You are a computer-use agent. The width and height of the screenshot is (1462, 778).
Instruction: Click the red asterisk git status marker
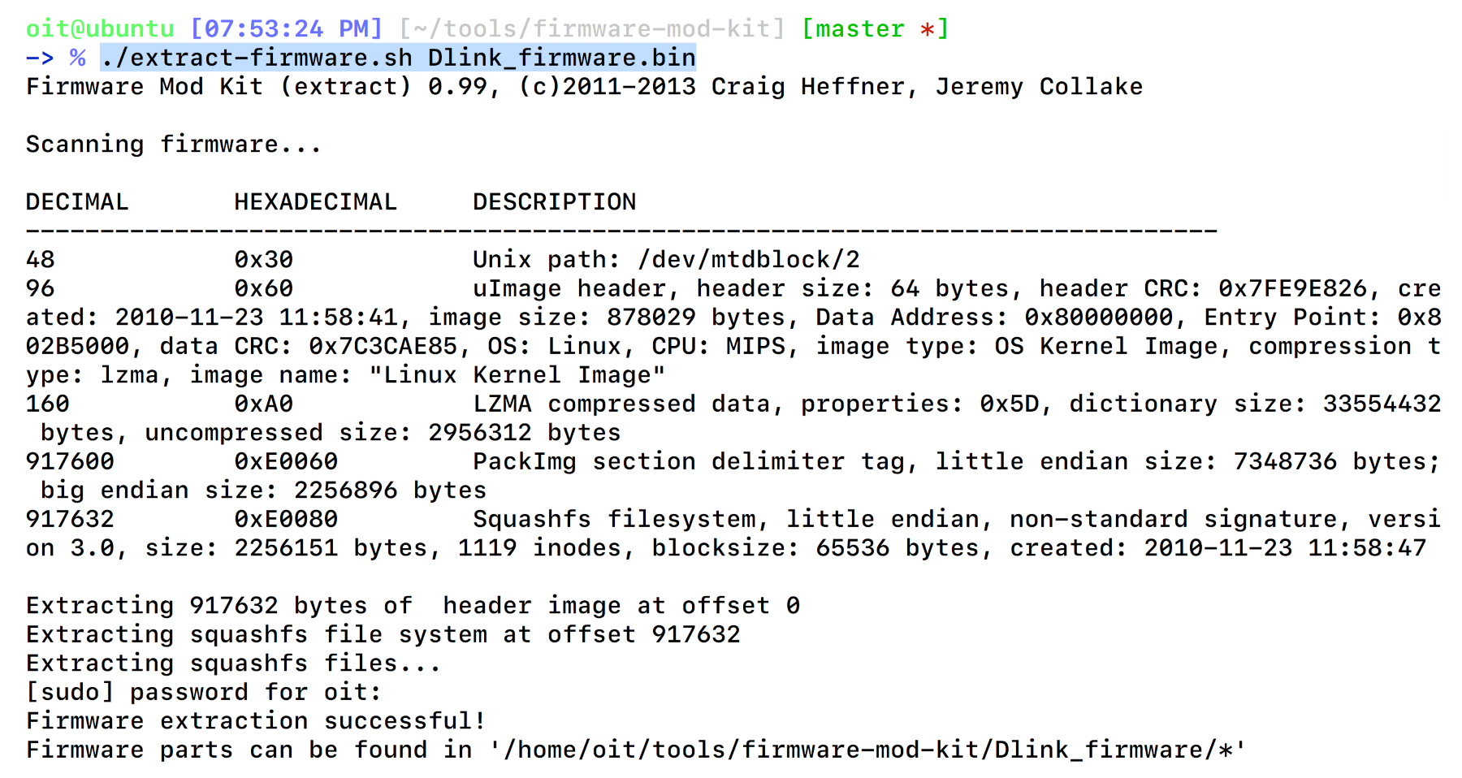[x=927, y=30]
